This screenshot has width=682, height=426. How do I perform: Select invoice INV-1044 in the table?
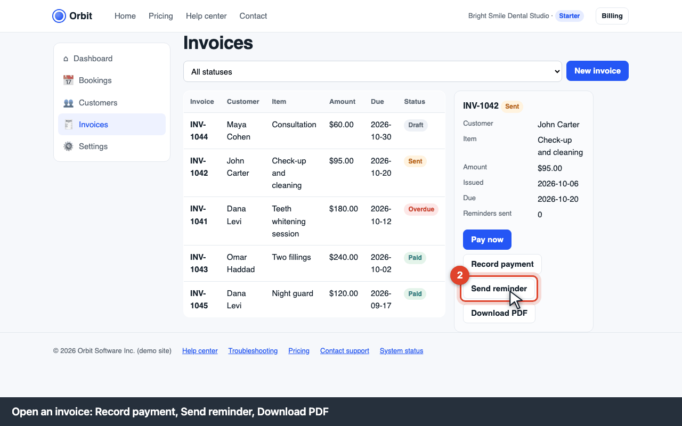[x=314, y=130]
